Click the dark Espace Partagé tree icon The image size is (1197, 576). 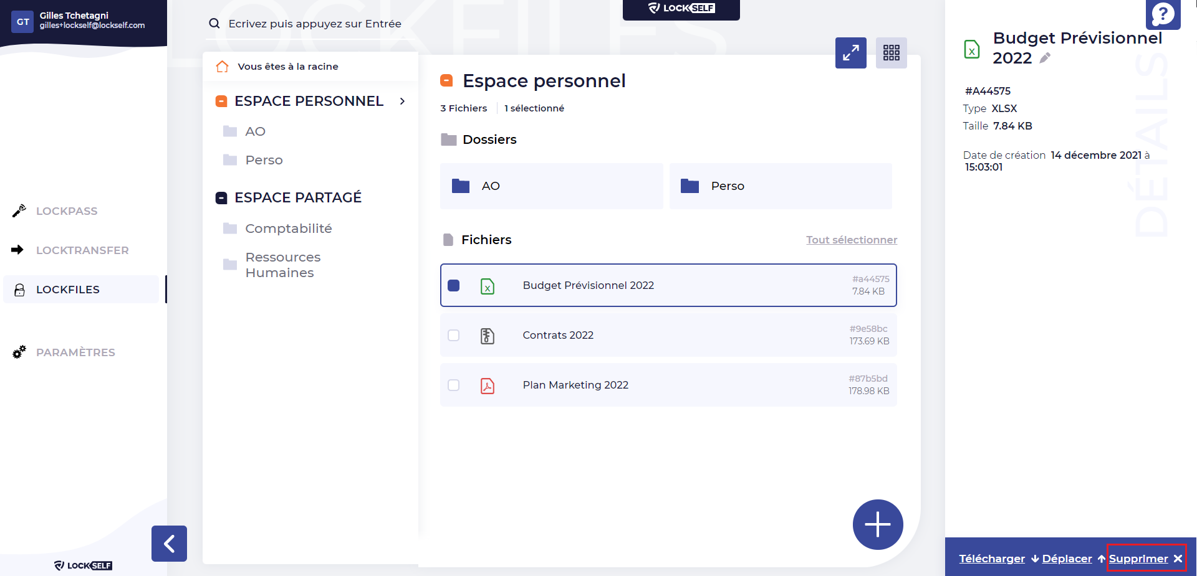[x=221, y=198]
